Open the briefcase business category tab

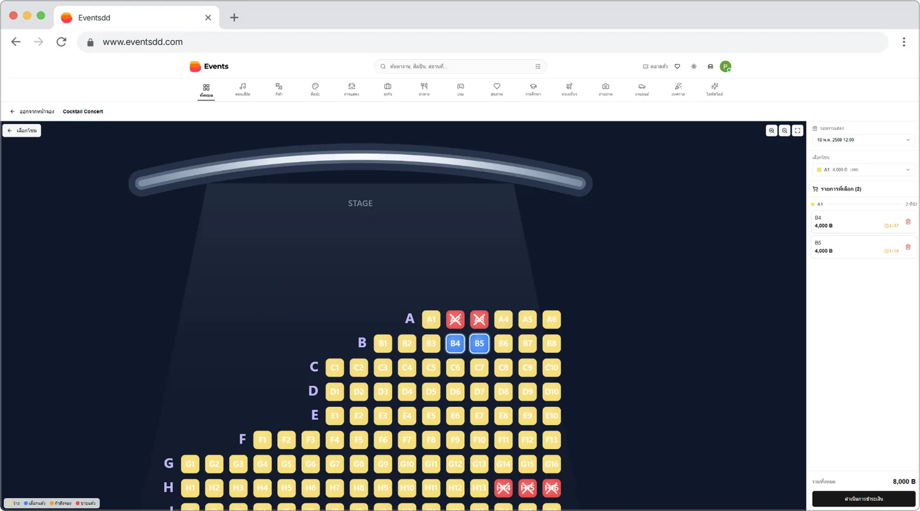click(x=388, y=89)
